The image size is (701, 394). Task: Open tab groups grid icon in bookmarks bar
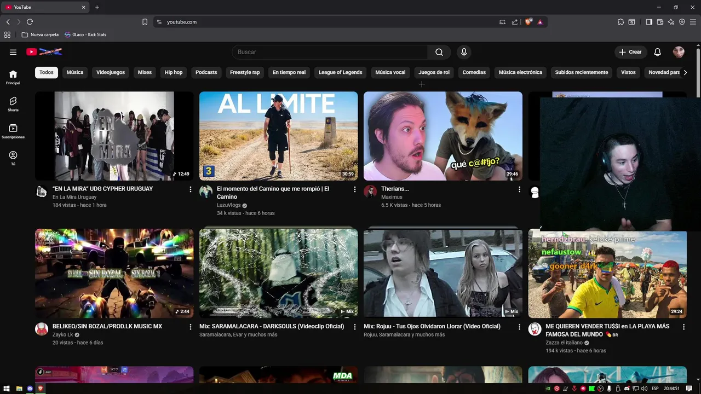point(7,34)
